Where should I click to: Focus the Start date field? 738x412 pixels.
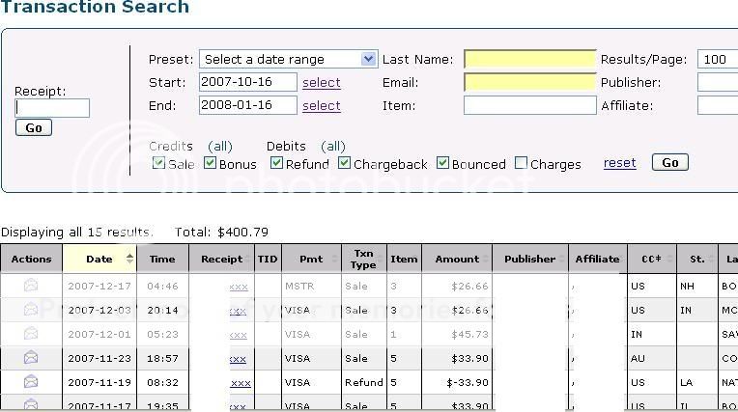click(x=248, y=82)
